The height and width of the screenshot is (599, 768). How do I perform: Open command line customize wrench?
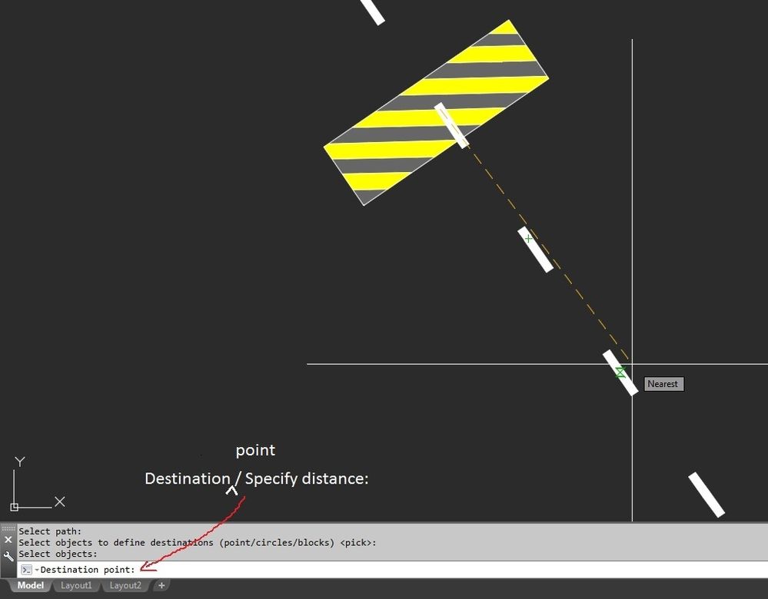(8, 557)
